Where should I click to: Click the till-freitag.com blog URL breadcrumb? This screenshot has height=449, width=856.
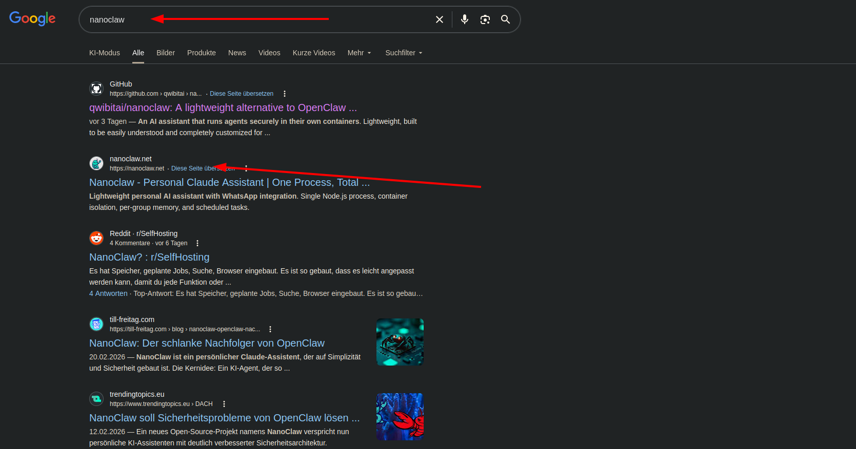185,329
